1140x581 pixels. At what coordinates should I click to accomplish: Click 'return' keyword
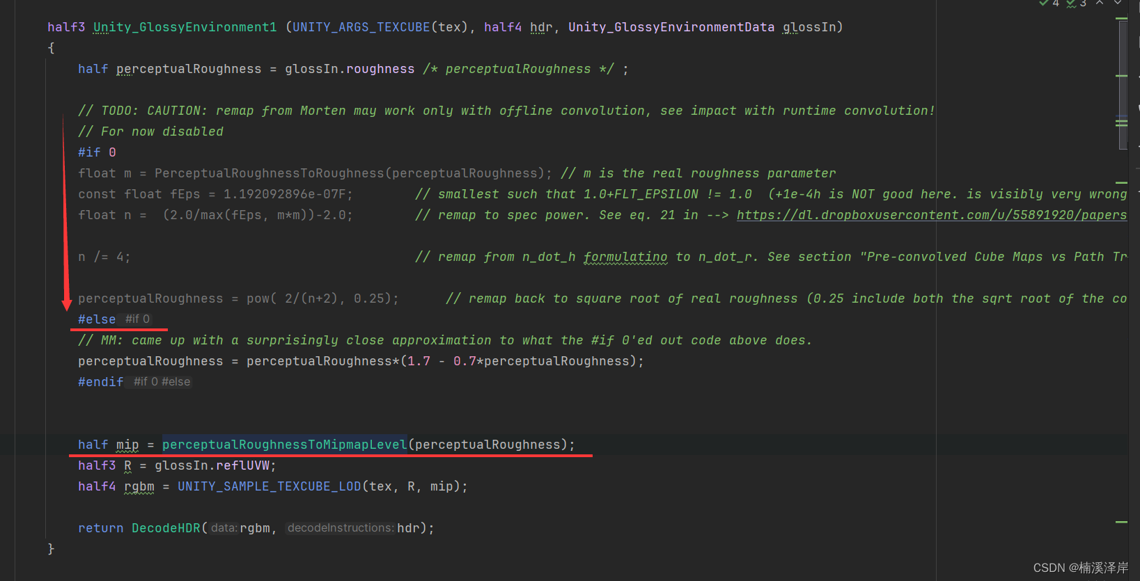click(x=101, y=528)
